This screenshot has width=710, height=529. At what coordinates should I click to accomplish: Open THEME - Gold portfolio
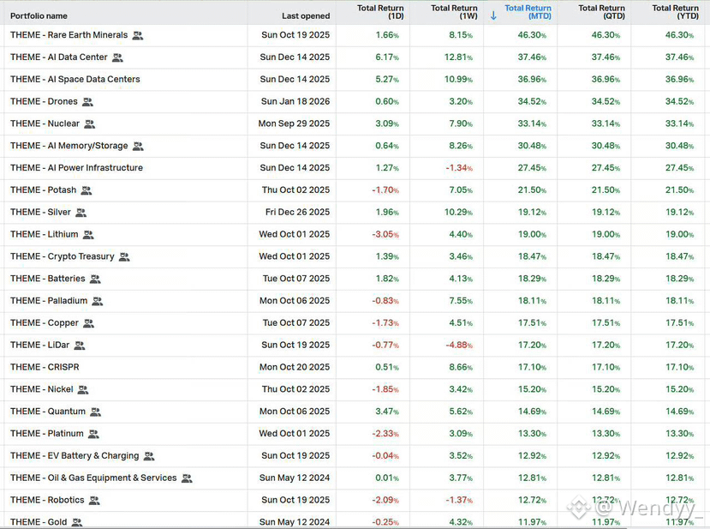click(39, 523)
